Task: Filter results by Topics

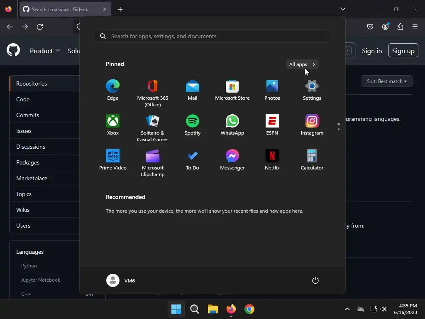Action: pyautogui.click(x=45, y=194)
